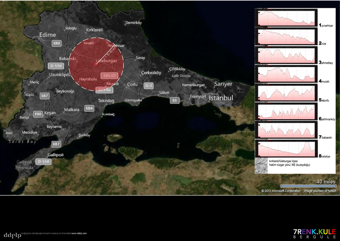Select the 565.03 road marker in red circle
Image resolution: width=340 pixels, height=241 pixels.
tap(109, 76)
